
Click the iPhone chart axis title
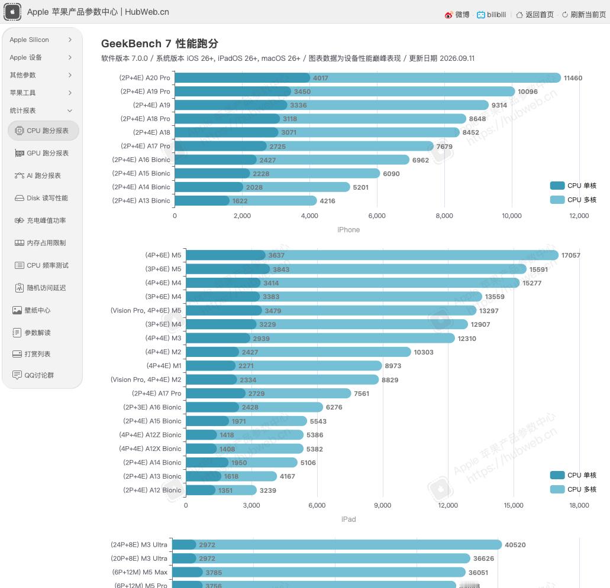[348, 230]
